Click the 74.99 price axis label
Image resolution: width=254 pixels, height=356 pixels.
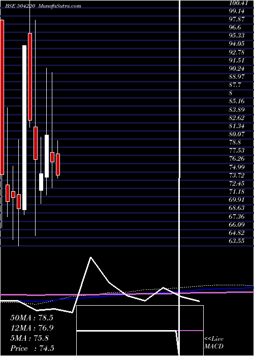point(237,167)
